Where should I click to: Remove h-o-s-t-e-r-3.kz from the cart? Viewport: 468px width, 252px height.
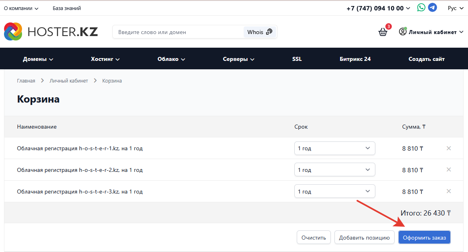click(x=449, y=192)
